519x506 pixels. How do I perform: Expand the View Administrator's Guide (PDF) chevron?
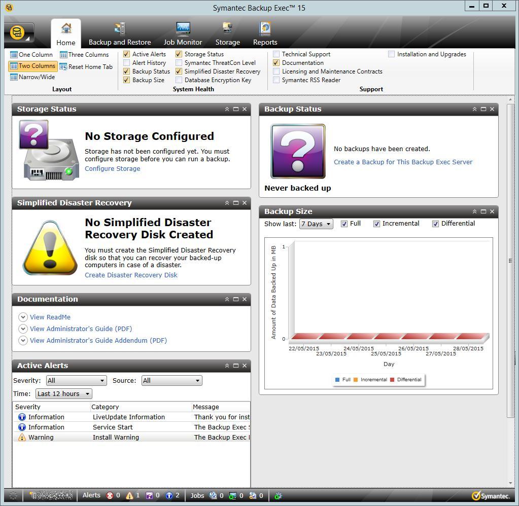(x=23, y=329)
